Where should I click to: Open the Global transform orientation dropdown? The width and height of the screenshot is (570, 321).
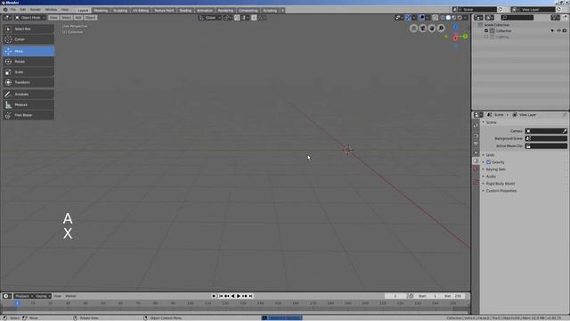(210, 18)
